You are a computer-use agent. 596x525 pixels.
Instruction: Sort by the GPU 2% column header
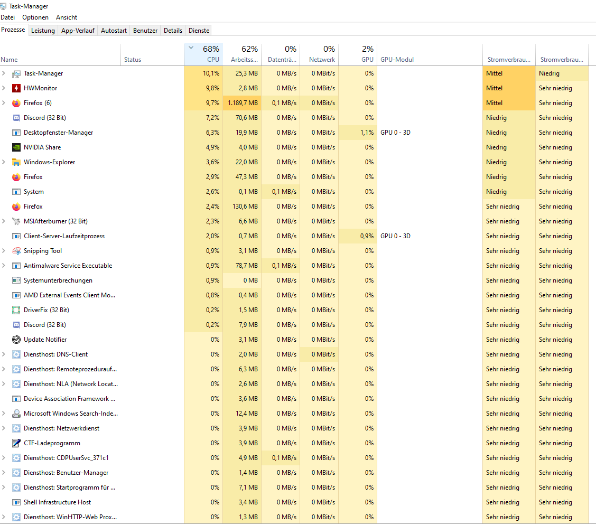(x=358, y=55)
